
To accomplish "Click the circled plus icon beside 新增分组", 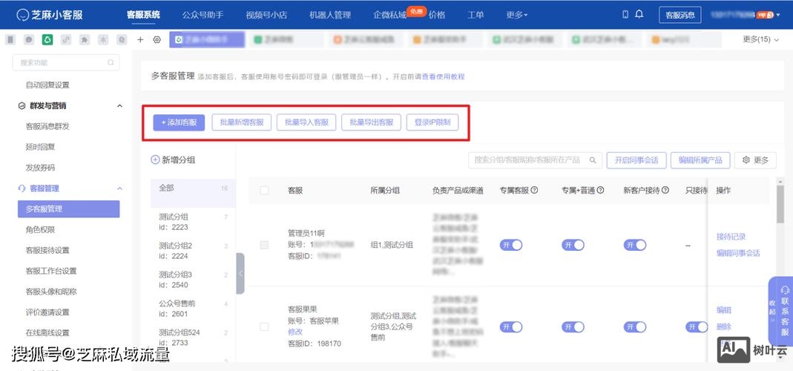I will point(155,160).
